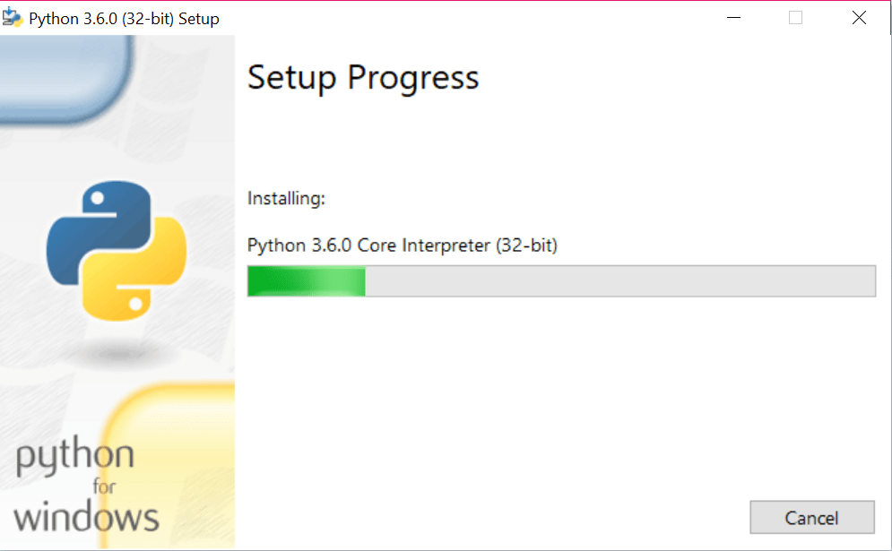Click the 'Setup Progress' heading
This screenshot has width=892, height=551.
pos(362,78)
